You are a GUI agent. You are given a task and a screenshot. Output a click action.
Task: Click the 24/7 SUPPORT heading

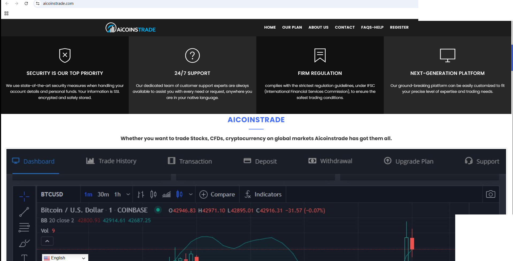[192, 73]
